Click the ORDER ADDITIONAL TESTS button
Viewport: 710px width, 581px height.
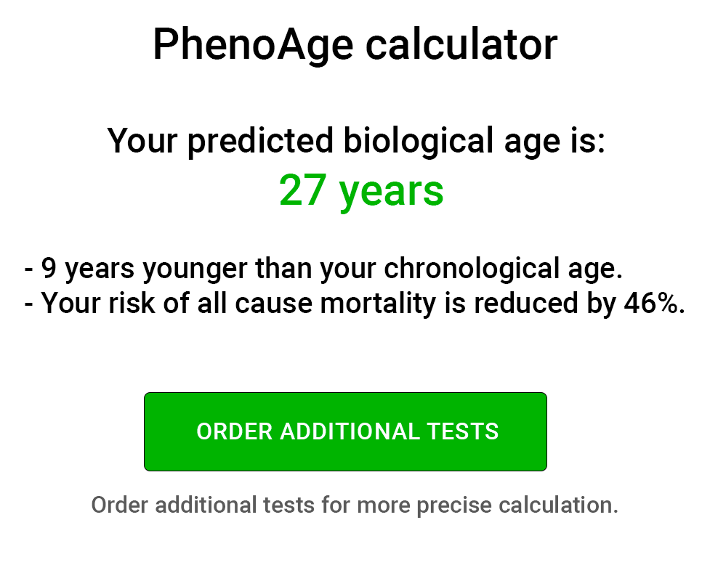pyautogui.click(x=345, y=431)
